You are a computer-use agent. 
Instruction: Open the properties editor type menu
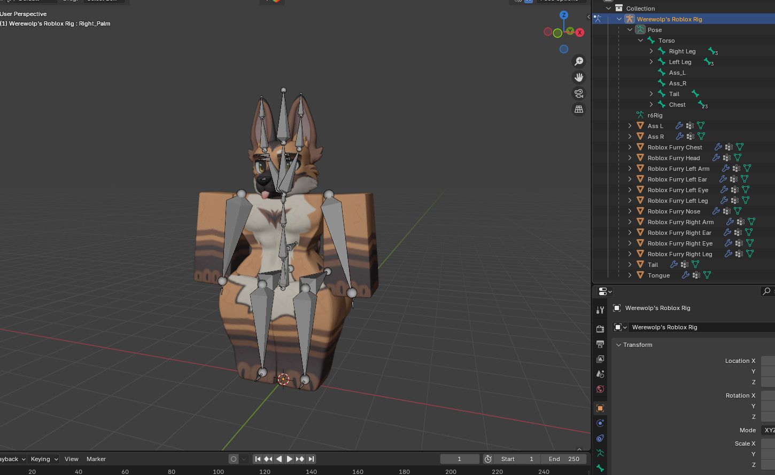pyautogui.click(x=606, y=291)
